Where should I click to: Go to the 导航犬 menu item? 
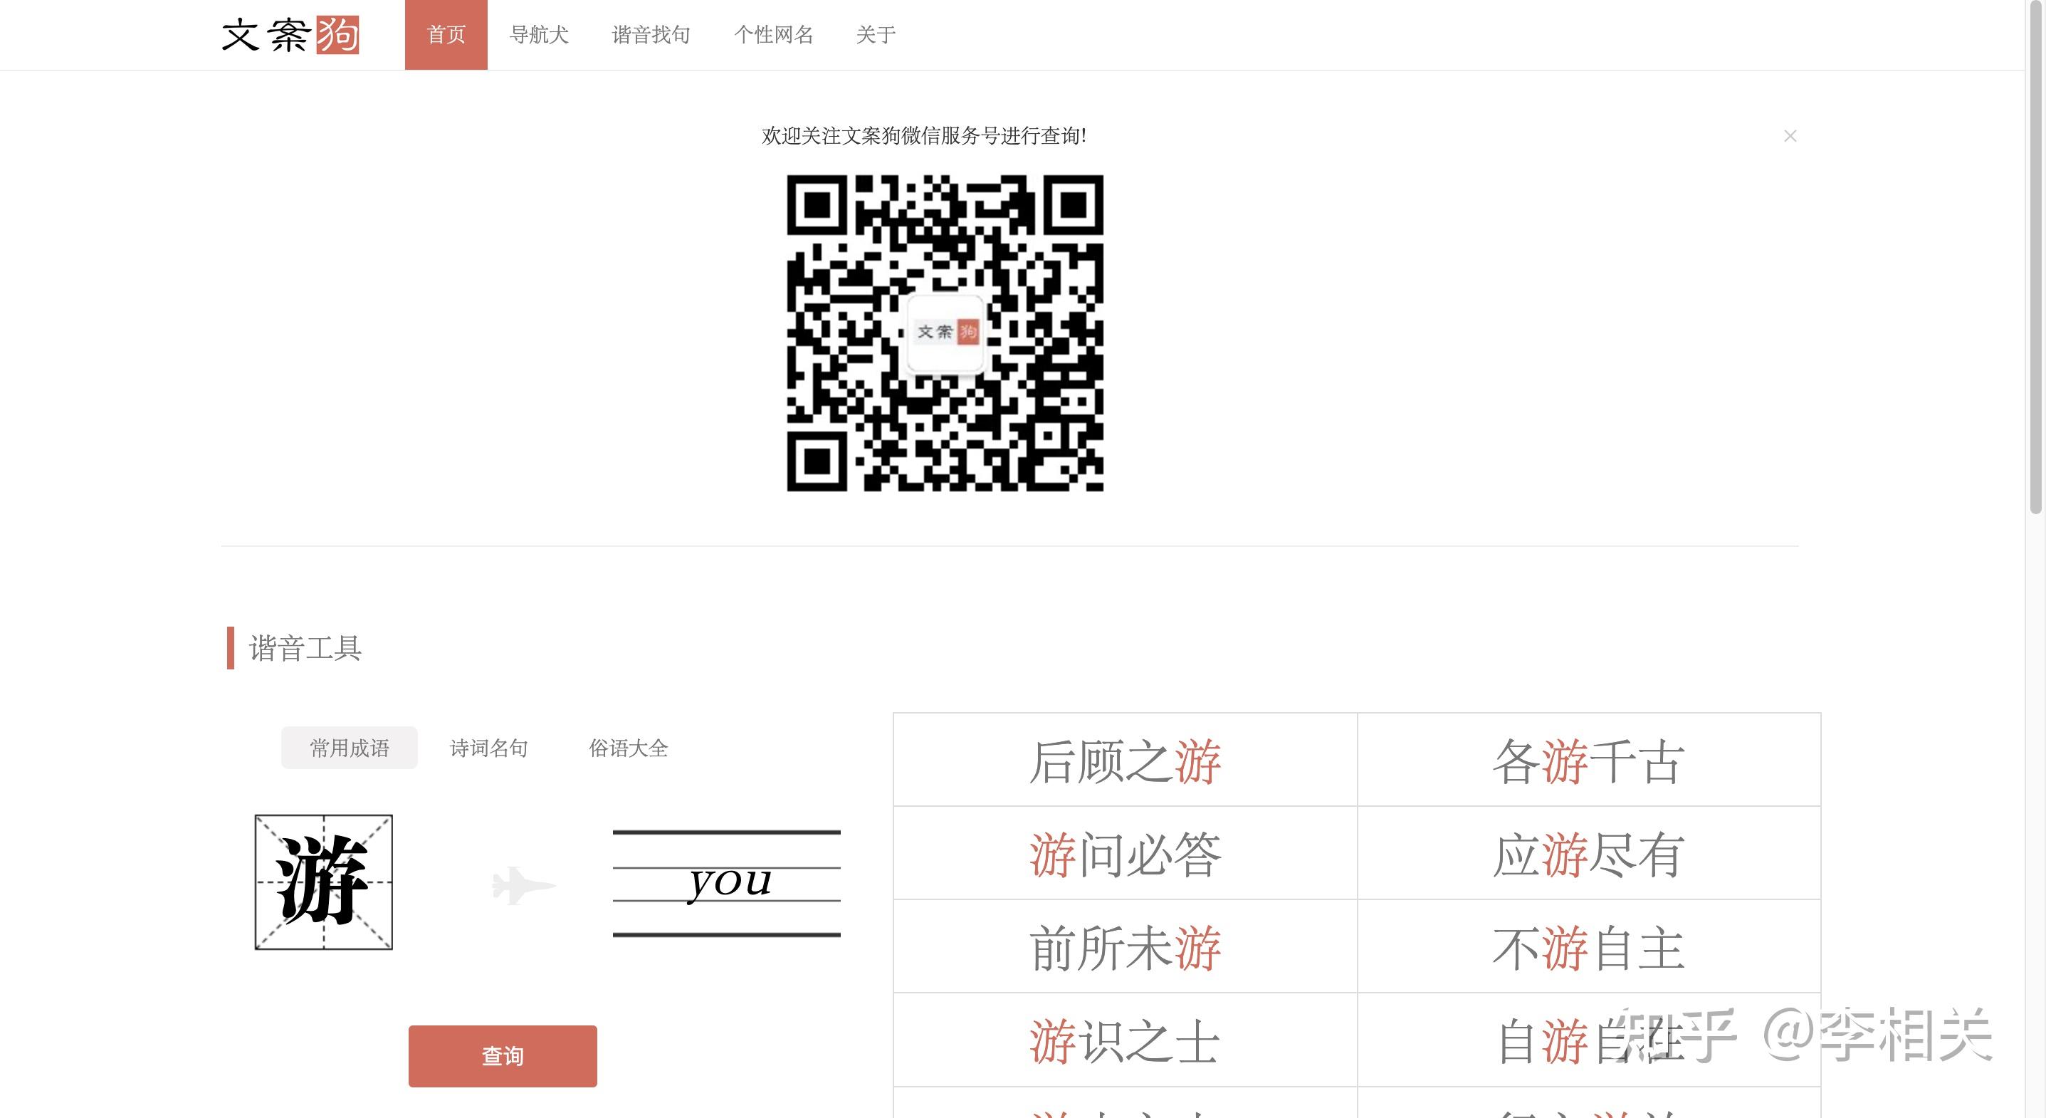click(538, 35)
